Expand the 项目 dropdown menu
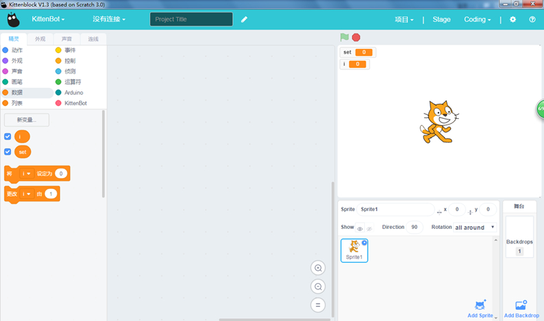The image size is (544, 321). tap(404, 19)
